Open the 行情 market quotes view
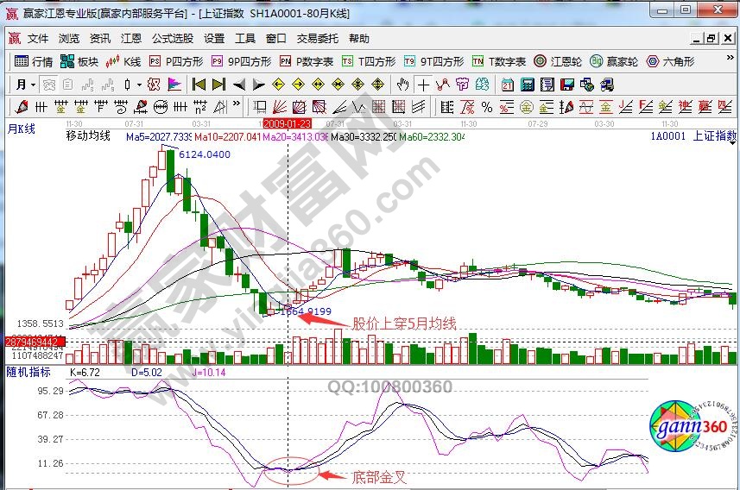Screen dimensions: 740x490 click(34, 61)
